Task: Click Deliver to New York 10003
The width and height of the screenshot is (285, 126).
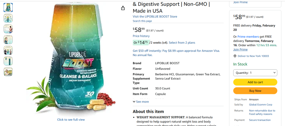Action: point(253,56)
